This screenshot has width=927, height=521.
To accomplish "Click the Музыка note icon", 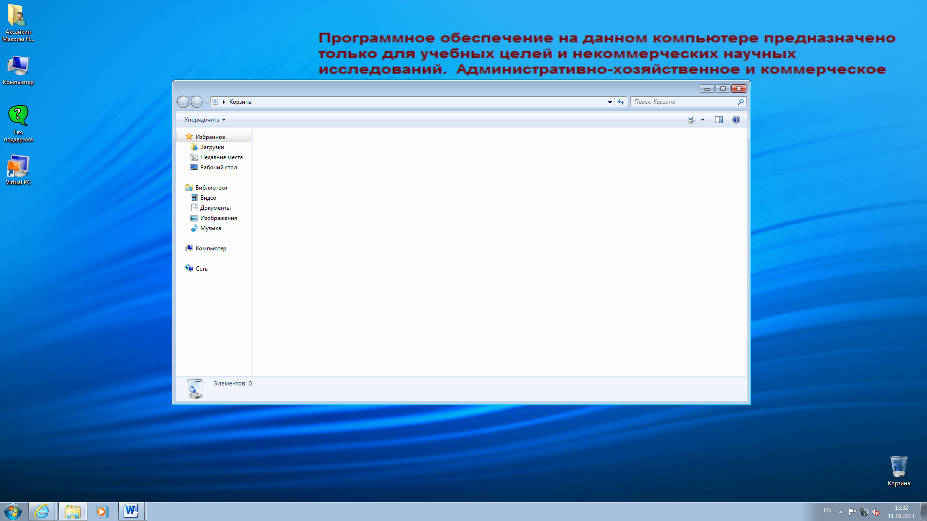I will (x=194, y=228).
